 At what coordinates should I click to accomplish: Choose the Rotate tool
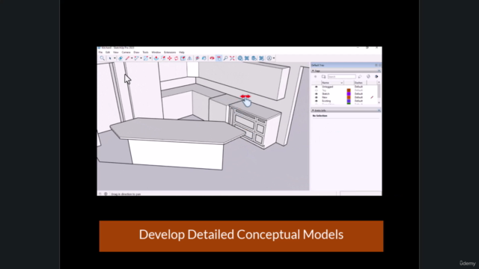pos(177,58)
